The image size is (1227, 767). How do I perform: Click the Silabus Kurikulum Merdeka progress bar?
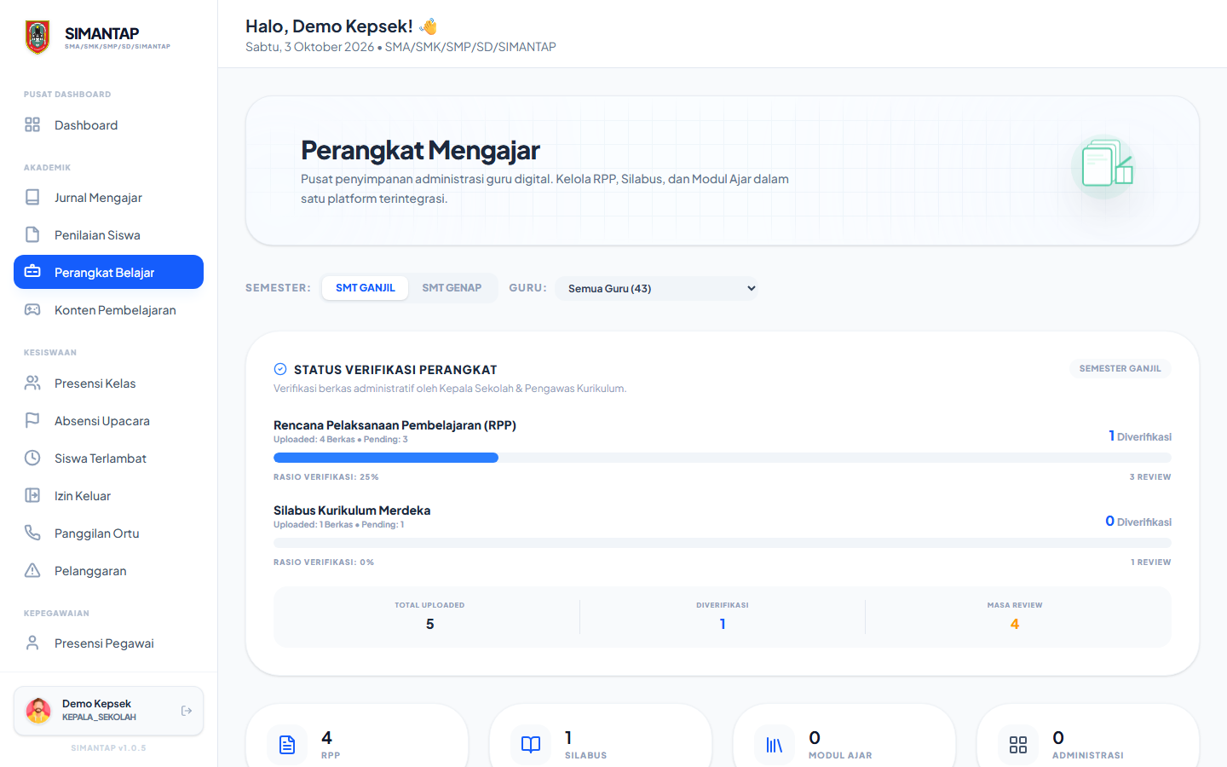[x=723, y=543]
